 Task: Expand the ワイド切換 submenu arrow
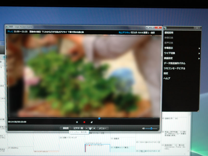click(x=199, y=54)
